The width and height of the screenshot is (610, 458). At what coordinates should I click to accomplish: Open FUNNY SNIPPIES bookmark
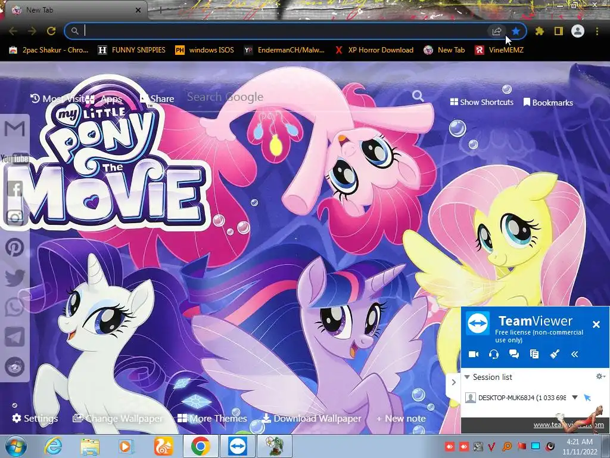(x=132, y=50)
